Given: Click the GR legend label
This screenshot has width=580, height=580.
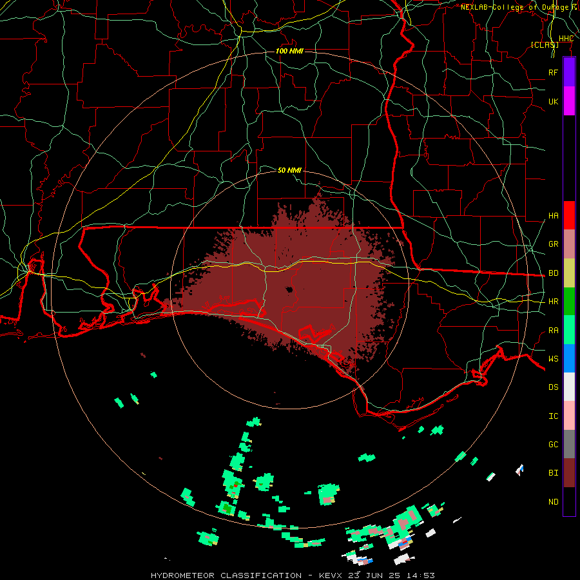Looking at the screenshot, I should click(554, 244).
